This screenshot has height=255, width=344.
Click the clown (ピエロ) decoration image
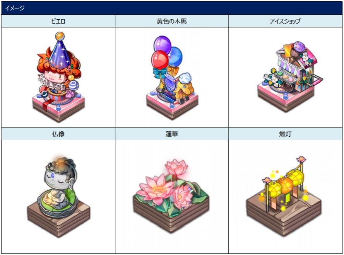click(x=59, y=77)
